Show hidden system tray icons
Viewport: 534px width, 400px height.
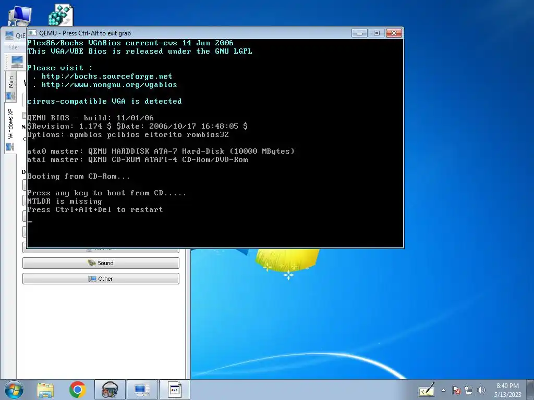tap(443, 390)
